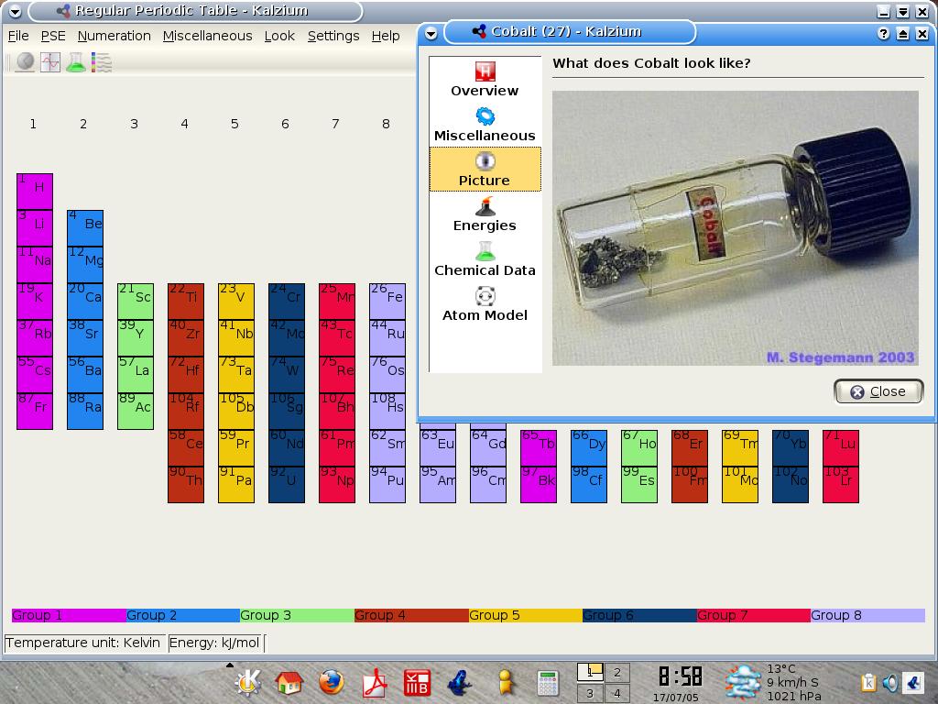
Task: Select the Plutonium (Pu) element cell
Action: point(387,485)
